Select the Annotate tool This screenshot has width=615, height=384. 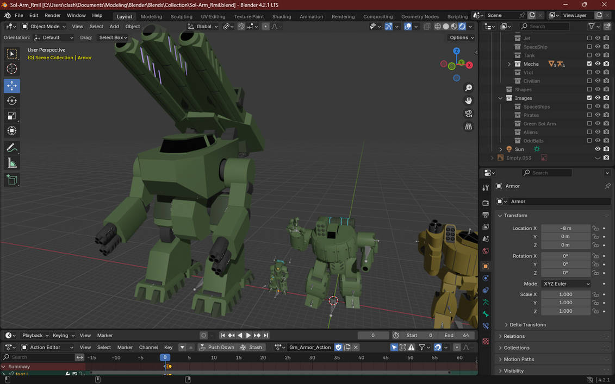pyautogui.click(x=11, y=147)
